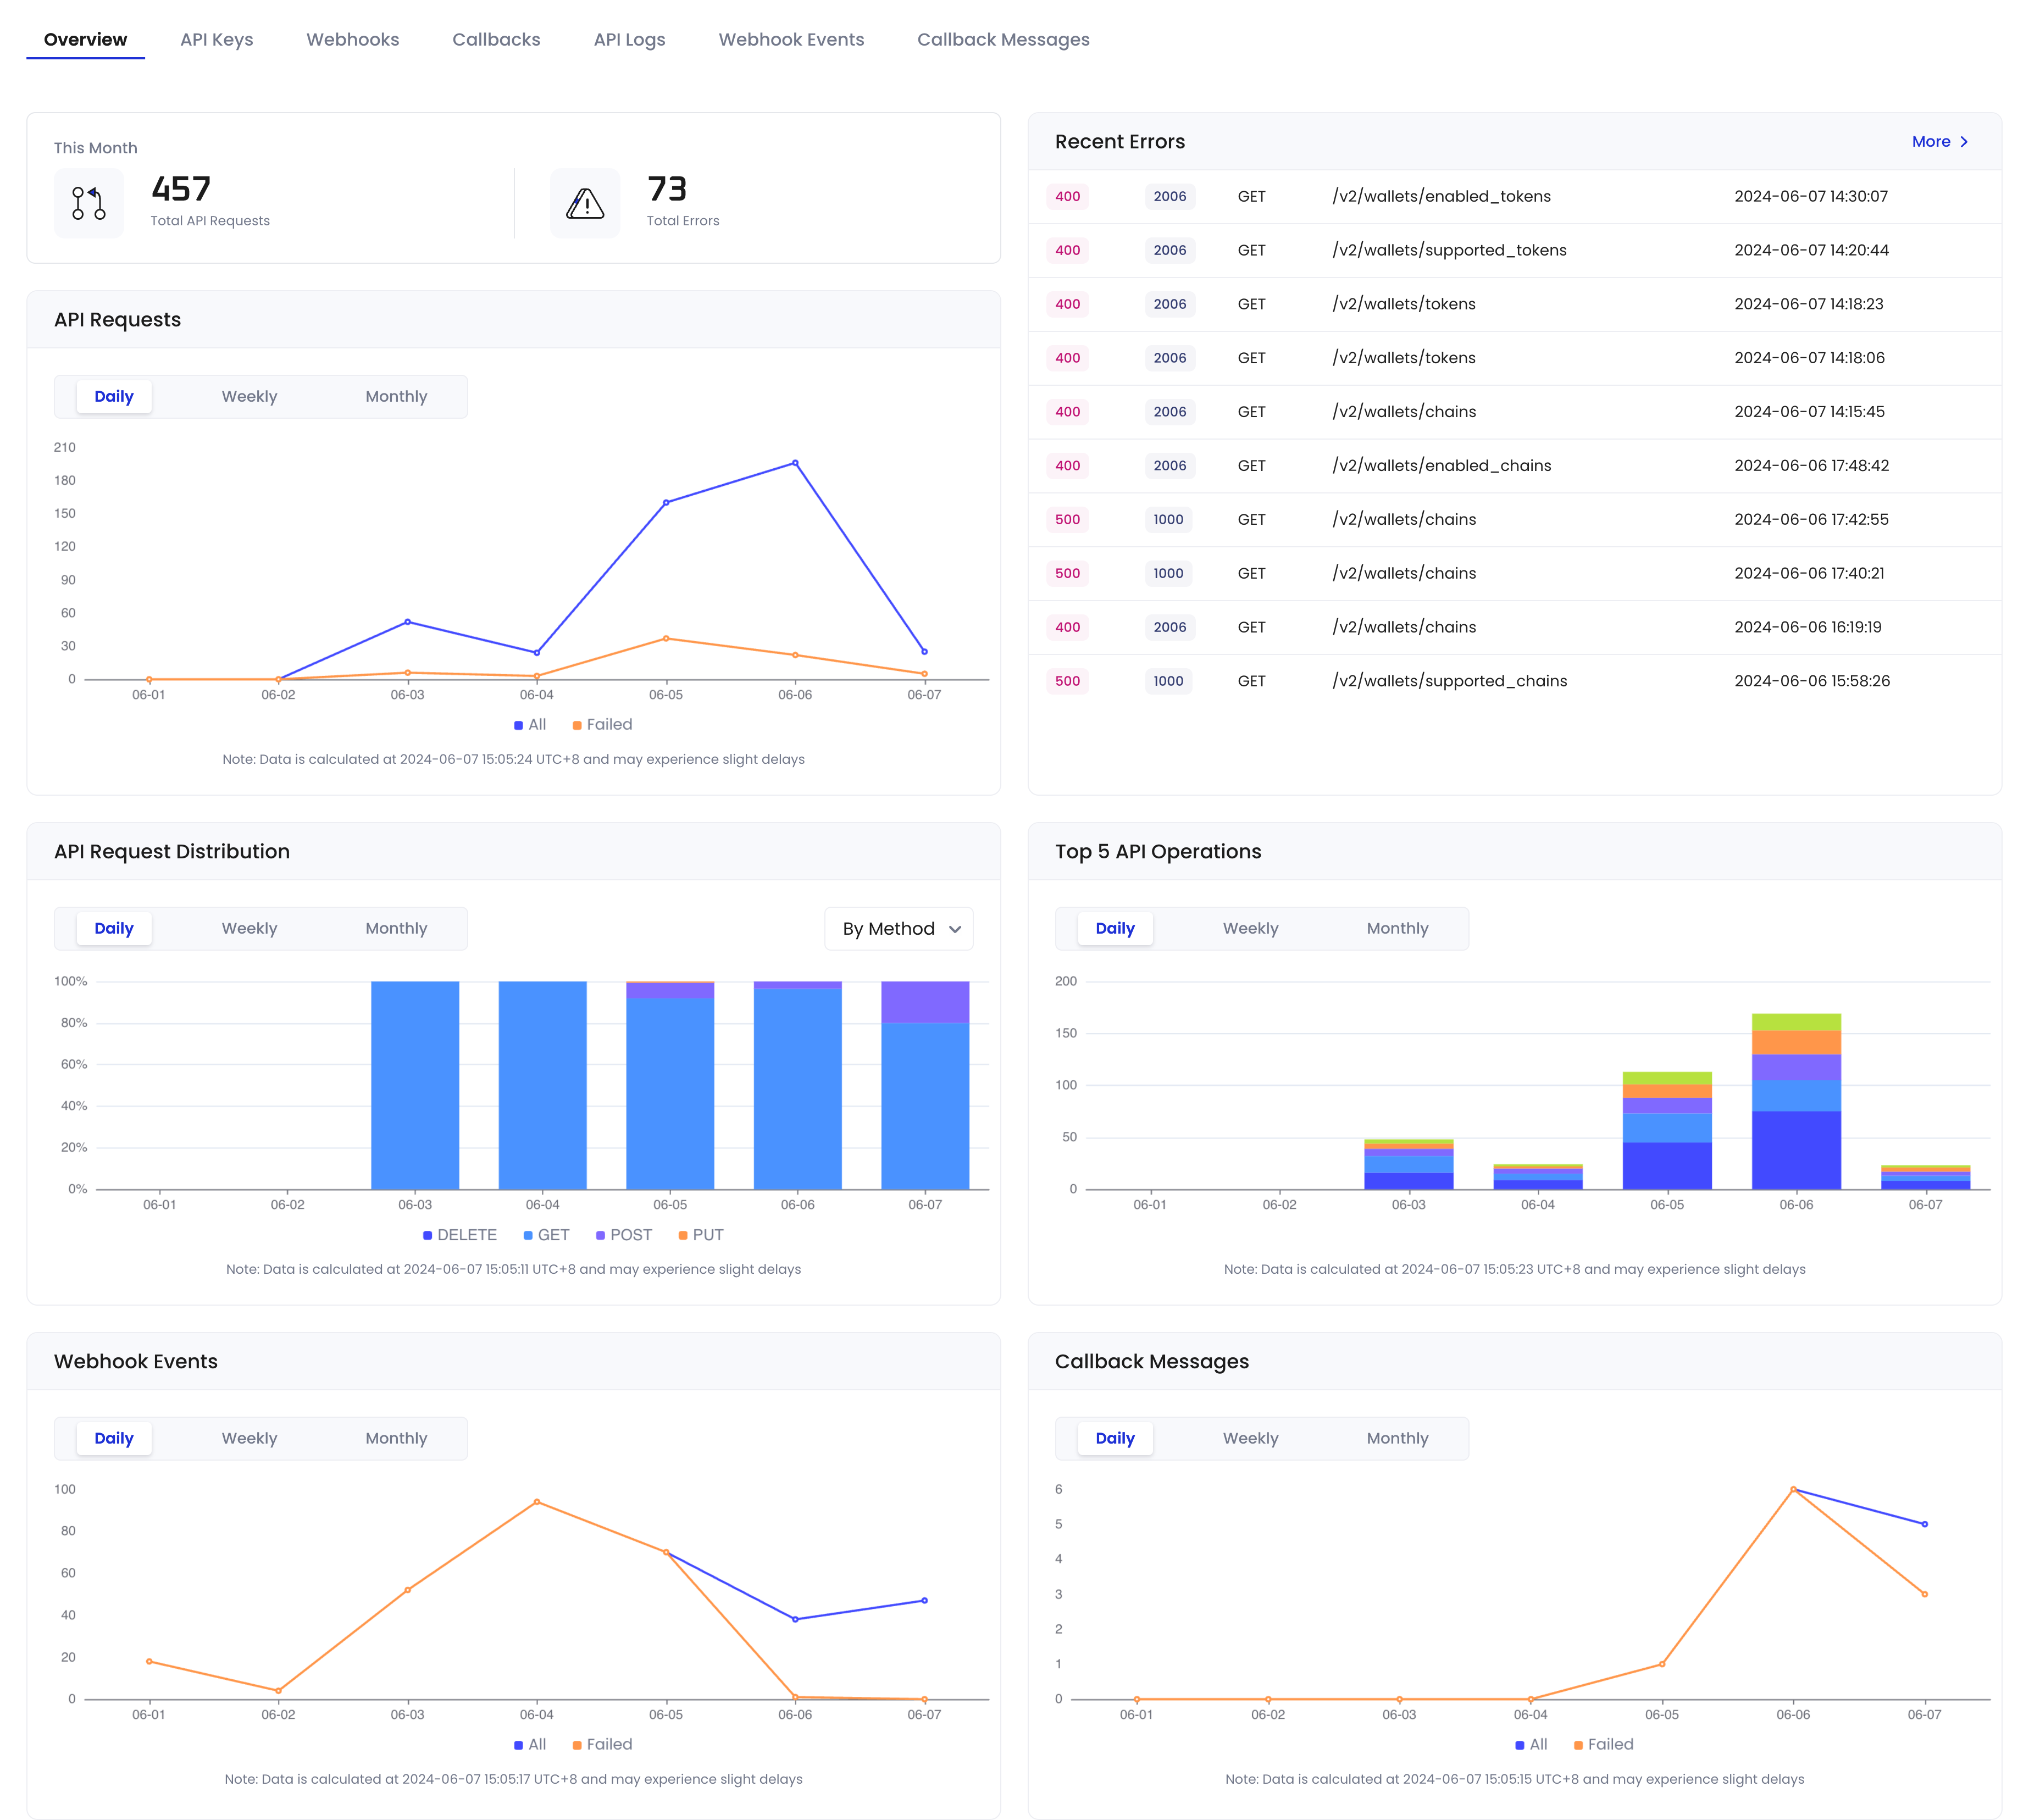Click the error timestamped 2024-06-07 14:18:23
Screen dimensions: 2040x1820
(1515, 305)
